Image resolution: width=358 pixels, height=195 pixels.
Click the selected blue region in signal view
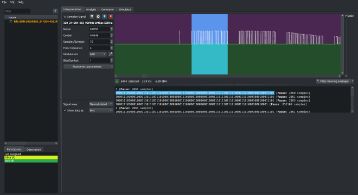point(209,44)
